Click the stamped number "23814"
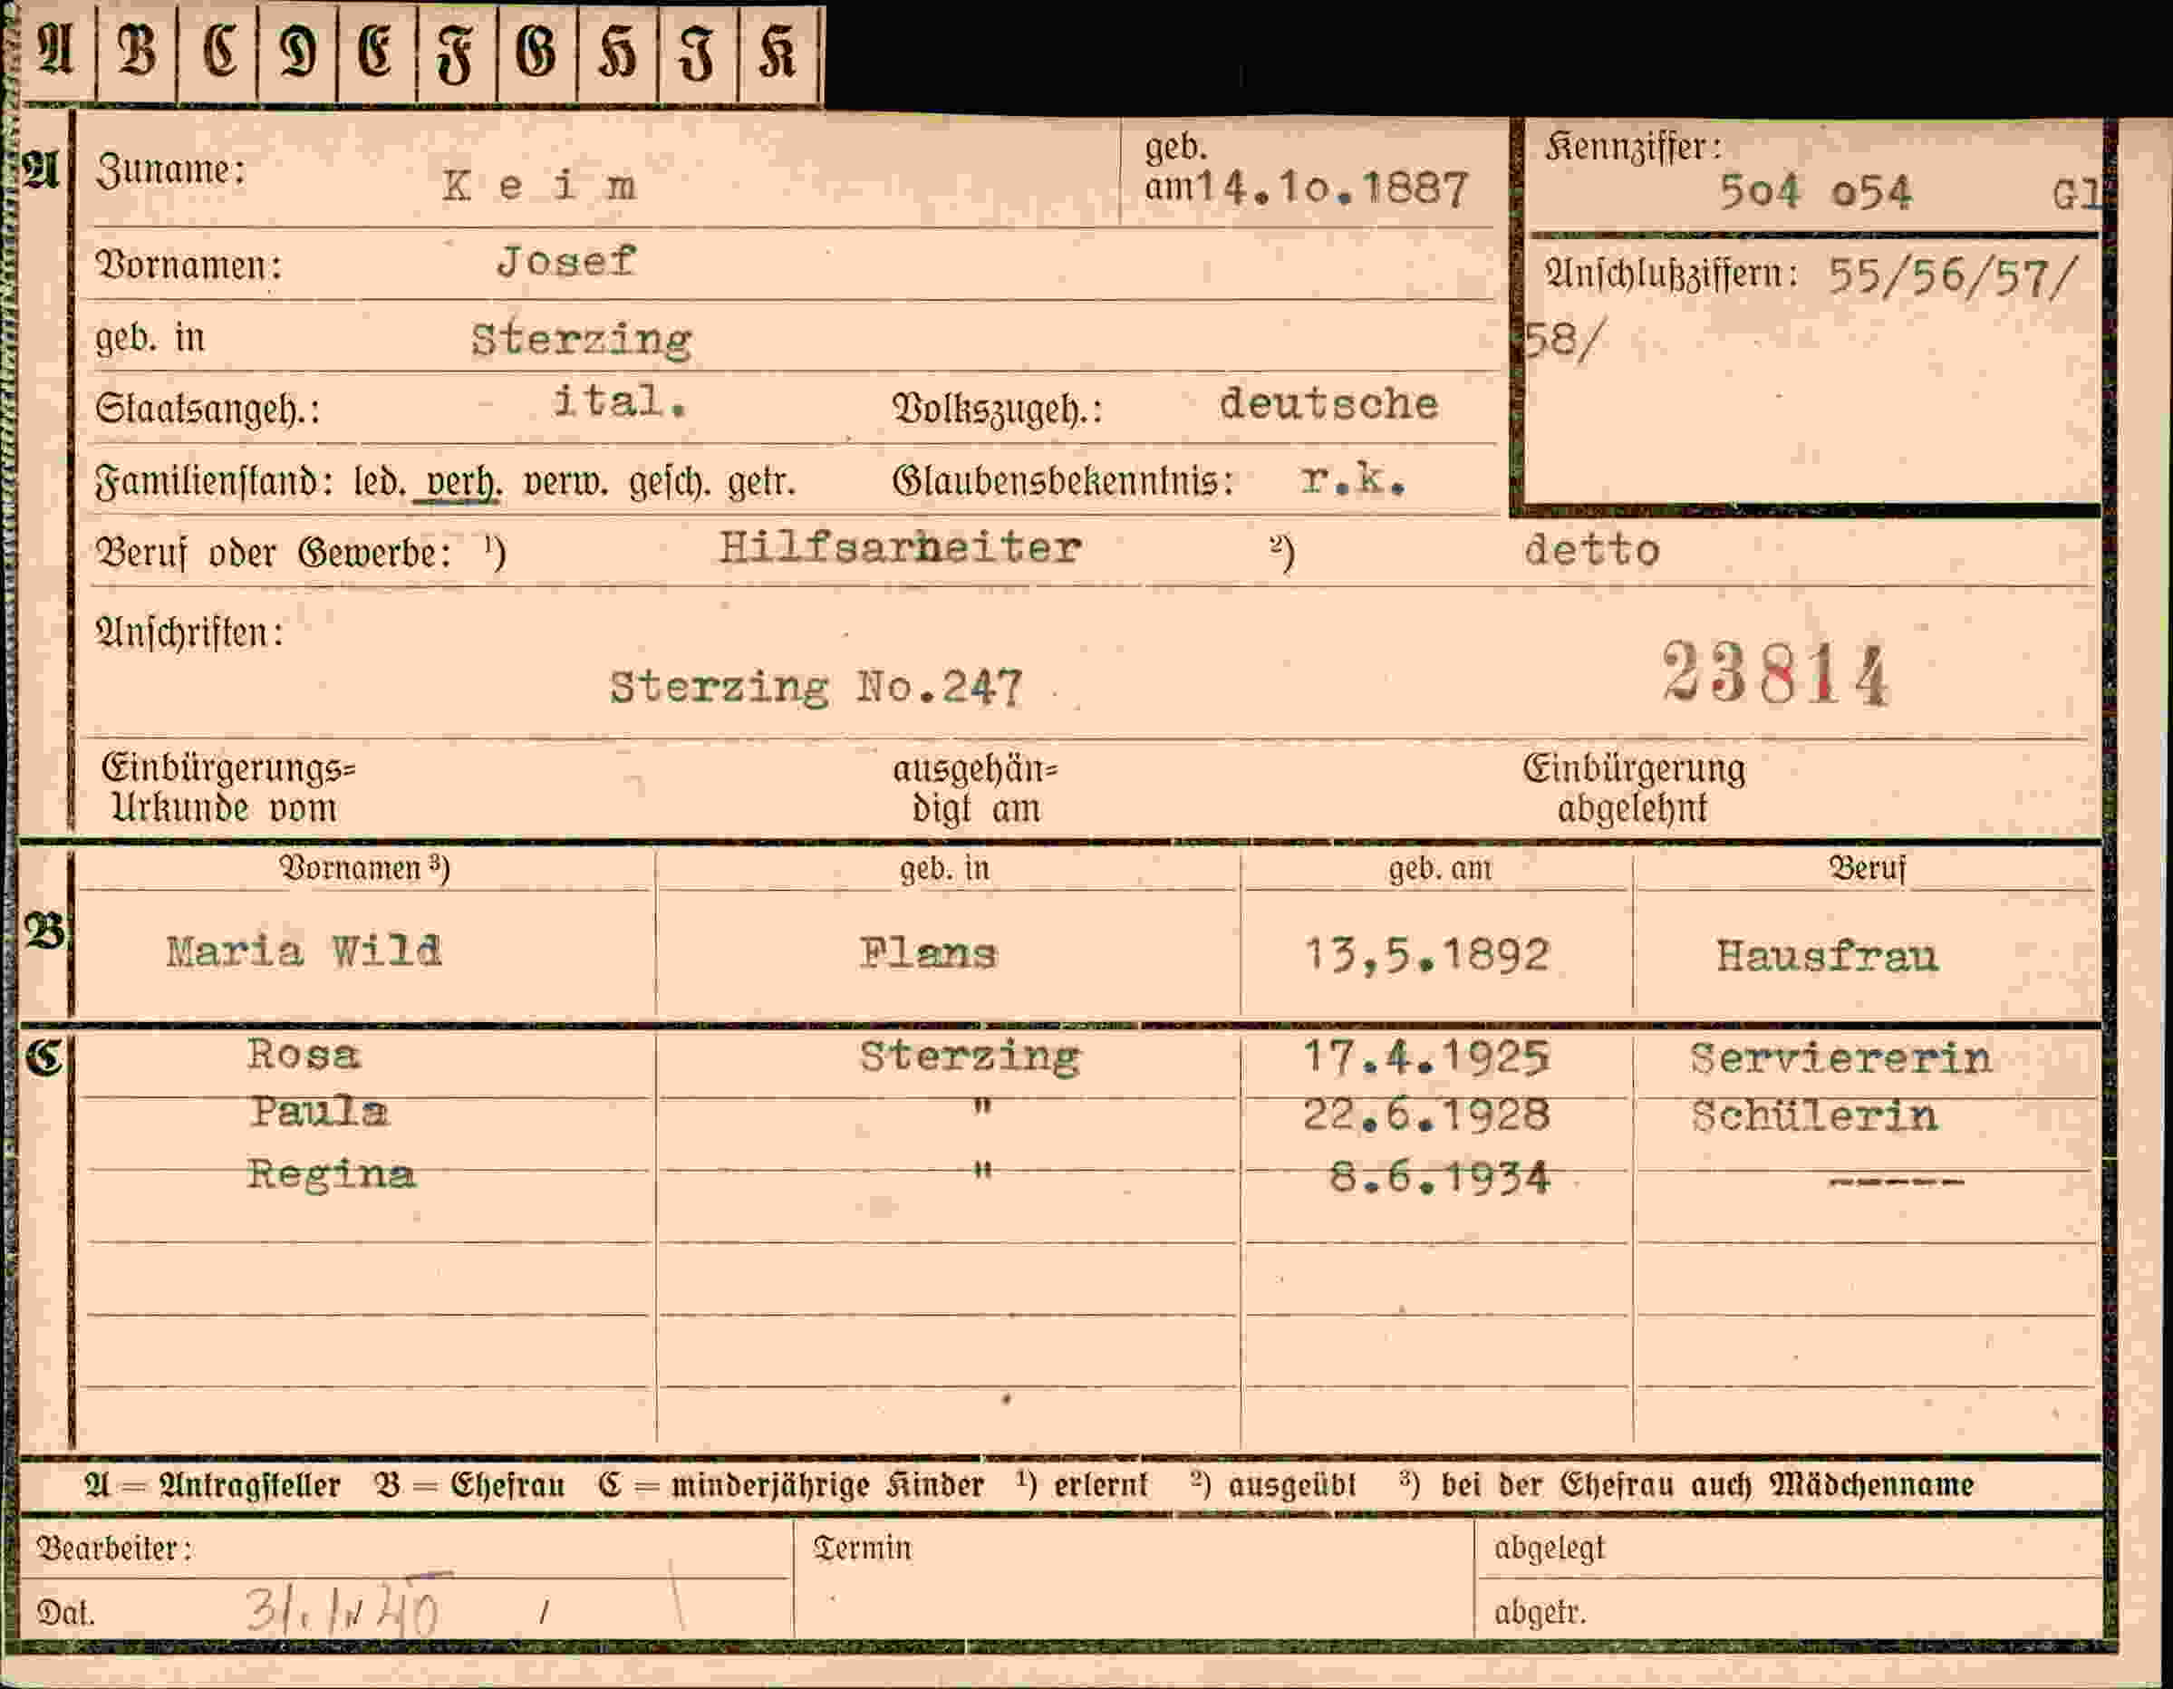The height and width of the screenshot is (1689, 2173). click(x=1775, y=673)
